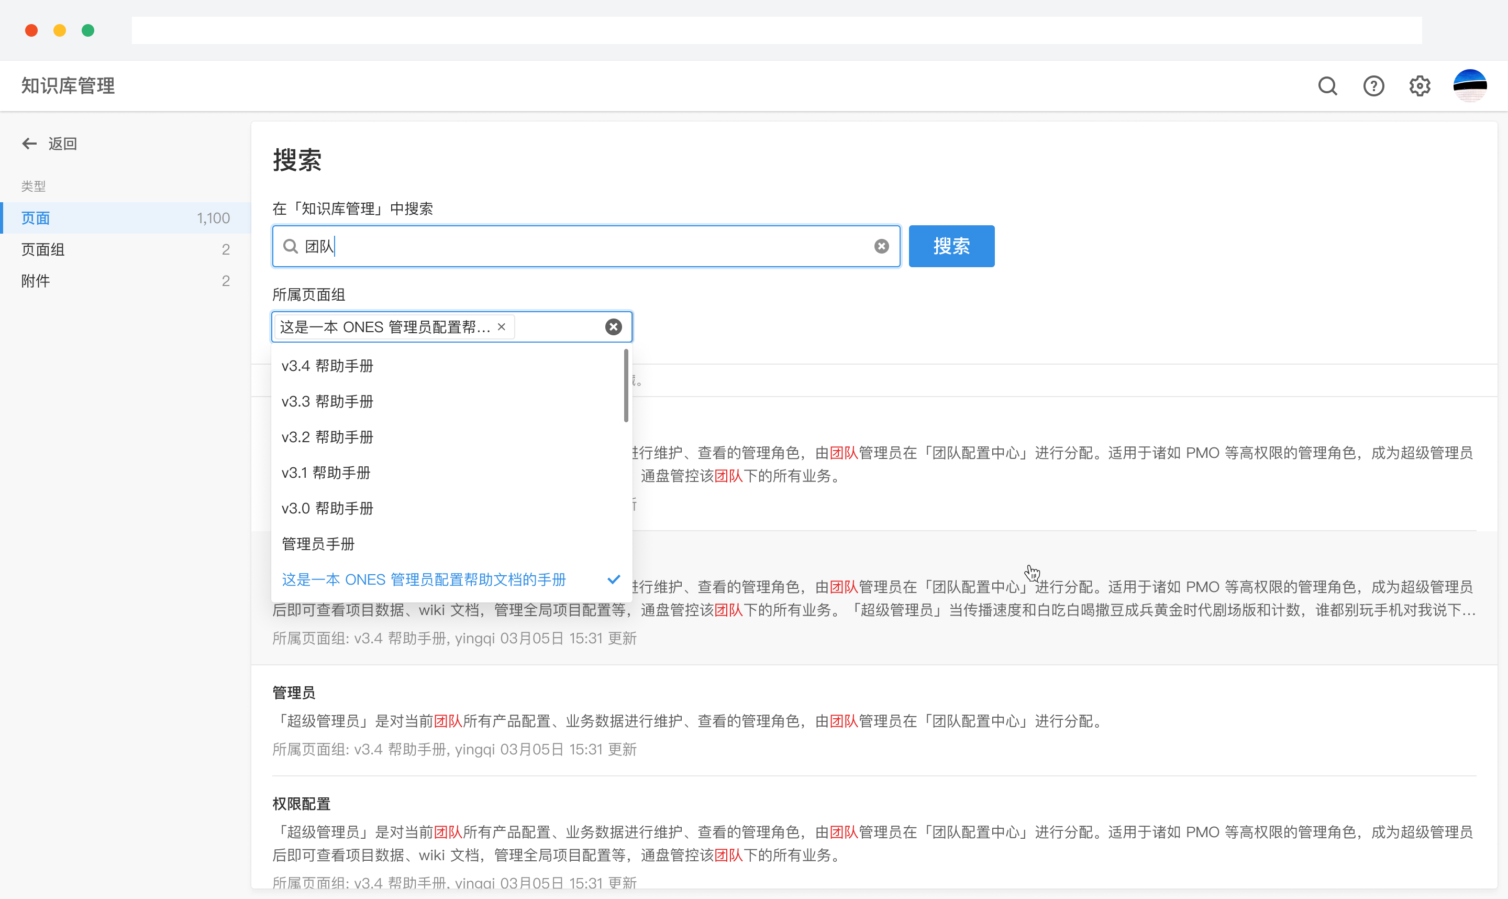The image size is (1508, 899).
Task: Switch to 页面组 type filter
Action: (x=43, y=249)
